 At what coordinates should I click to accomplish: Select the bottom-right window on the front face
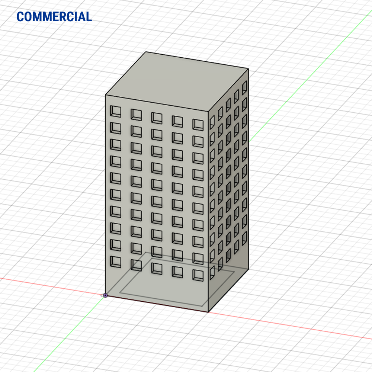[198, 275]
